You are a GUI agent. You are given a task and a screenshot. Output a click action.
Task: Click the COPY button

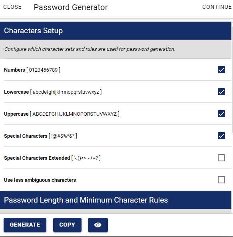point(67,225)
